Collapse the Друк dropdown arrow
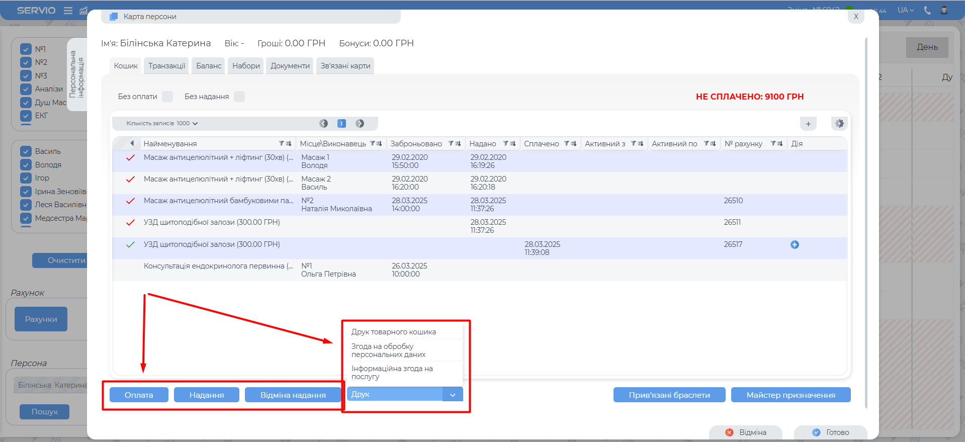Viewport: 965px width, 442px height. [453, 395]
